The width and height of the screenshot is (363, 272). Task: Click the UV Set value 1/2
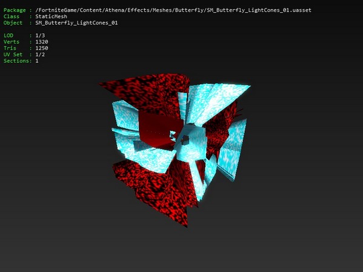[x=40, y=55]
